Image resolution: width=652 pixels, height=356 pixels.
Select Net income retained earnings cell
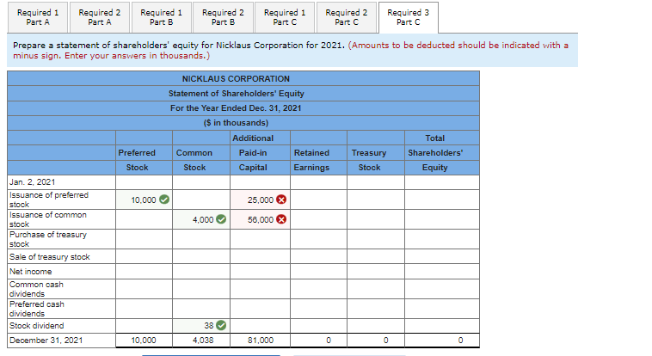319,271
